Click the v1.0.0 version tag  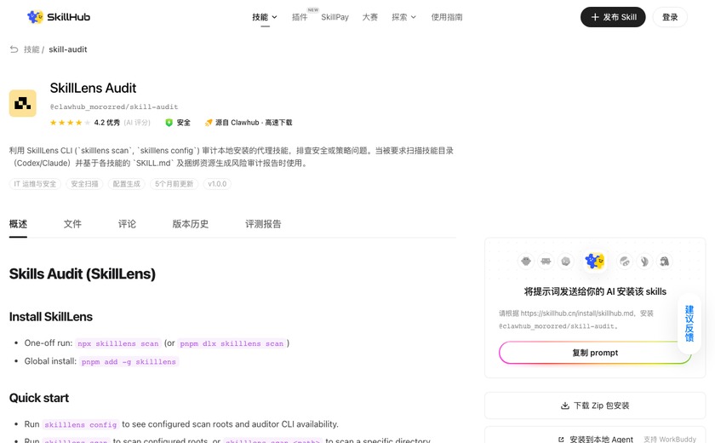[217, 184]
